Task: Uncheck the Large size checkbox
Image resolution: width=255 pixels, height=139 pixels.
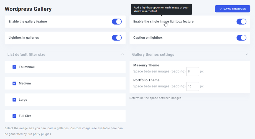Action: click(x=14, y=100)
